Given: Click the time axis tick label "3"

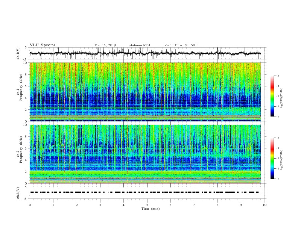Looking at the screenshot, I should pyautogui.click(x=100, y=205).
